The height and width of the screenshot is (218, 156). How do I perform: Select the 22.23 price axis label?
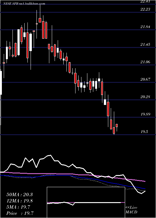[x=145, y=9]
